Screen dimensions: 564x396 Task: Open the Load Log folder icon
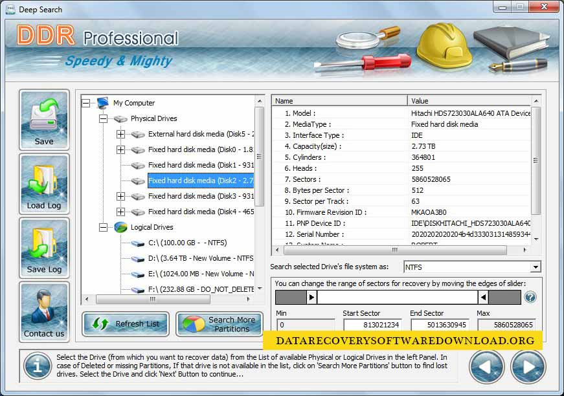[44, 184]
